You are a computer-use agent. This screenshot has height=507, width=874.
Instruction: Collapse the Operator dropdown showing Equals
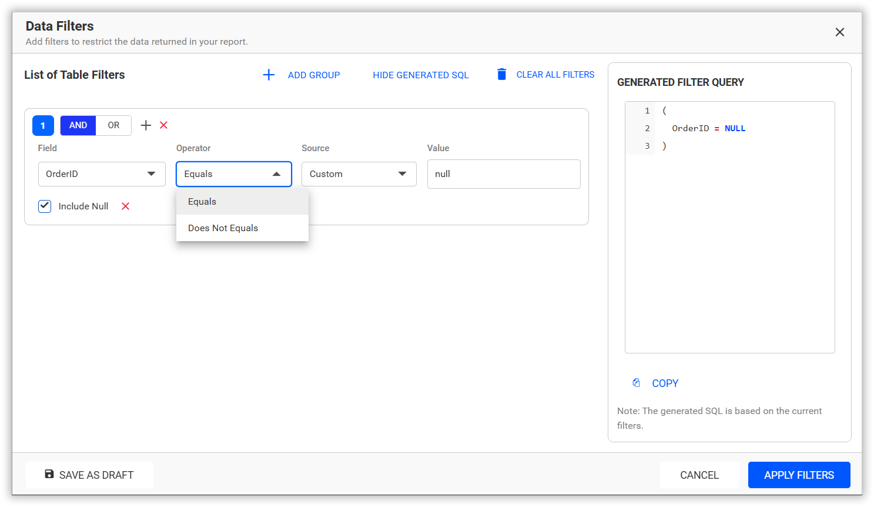[234, 174]
